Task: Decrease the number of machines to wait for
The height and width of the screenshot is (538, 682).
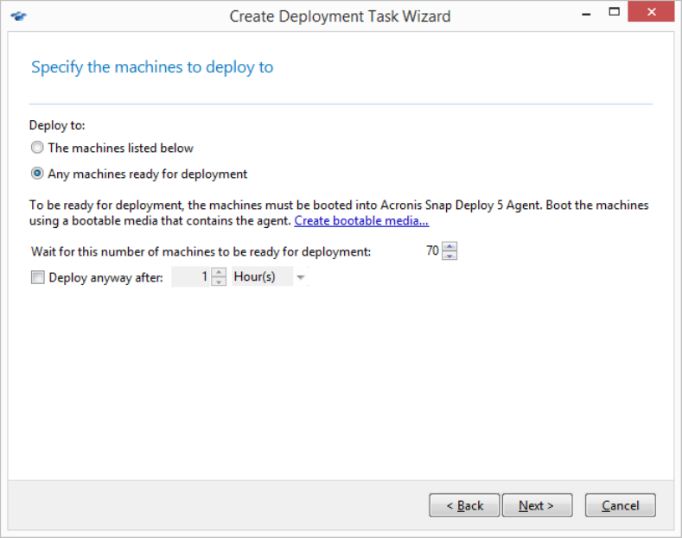Action: click(449, 256)
